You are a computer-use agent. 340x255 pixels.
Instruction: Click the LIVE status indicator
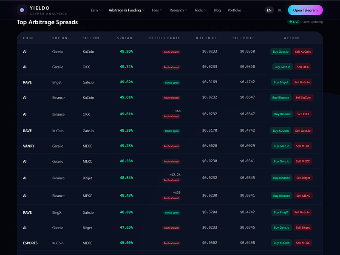click(x=294, y=22)
